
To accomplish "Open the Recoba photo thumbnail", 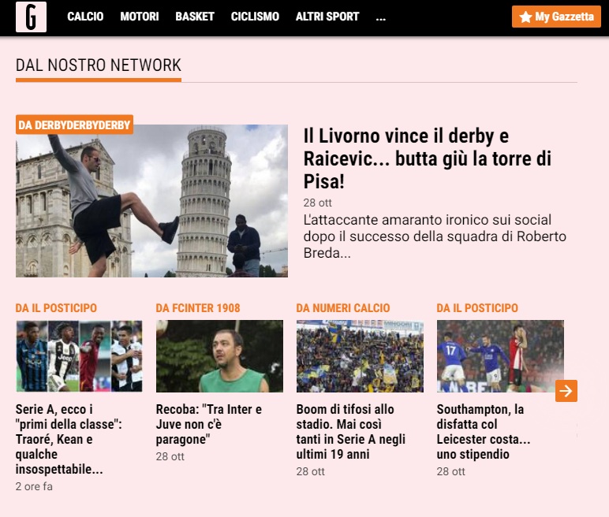I will click(219, 356).
